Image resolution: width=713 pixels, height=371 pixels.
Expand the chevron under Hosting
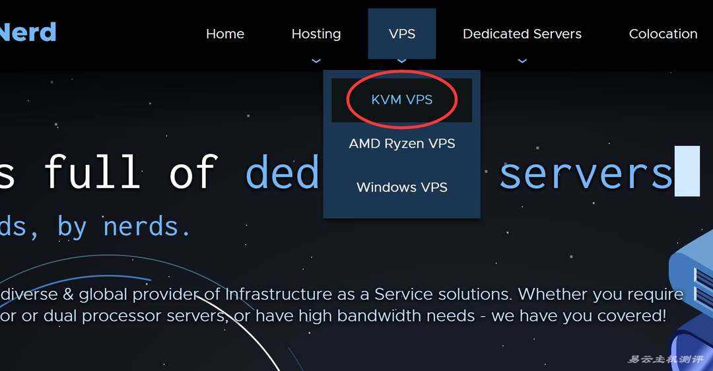pyautogui.click(x=316, y=61)
